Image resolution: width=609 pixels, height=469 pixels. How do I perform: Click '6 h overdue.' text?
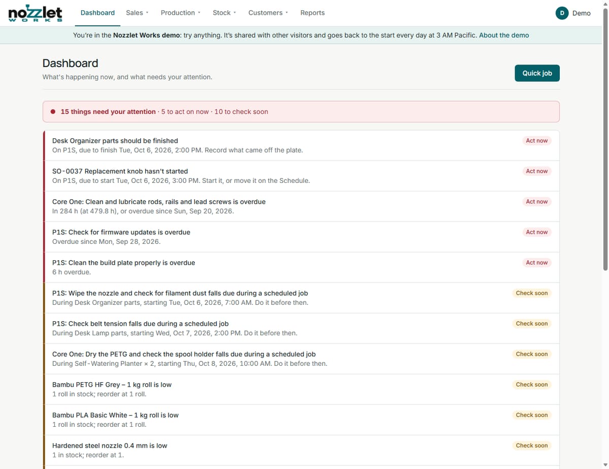[x=72, y=272]
